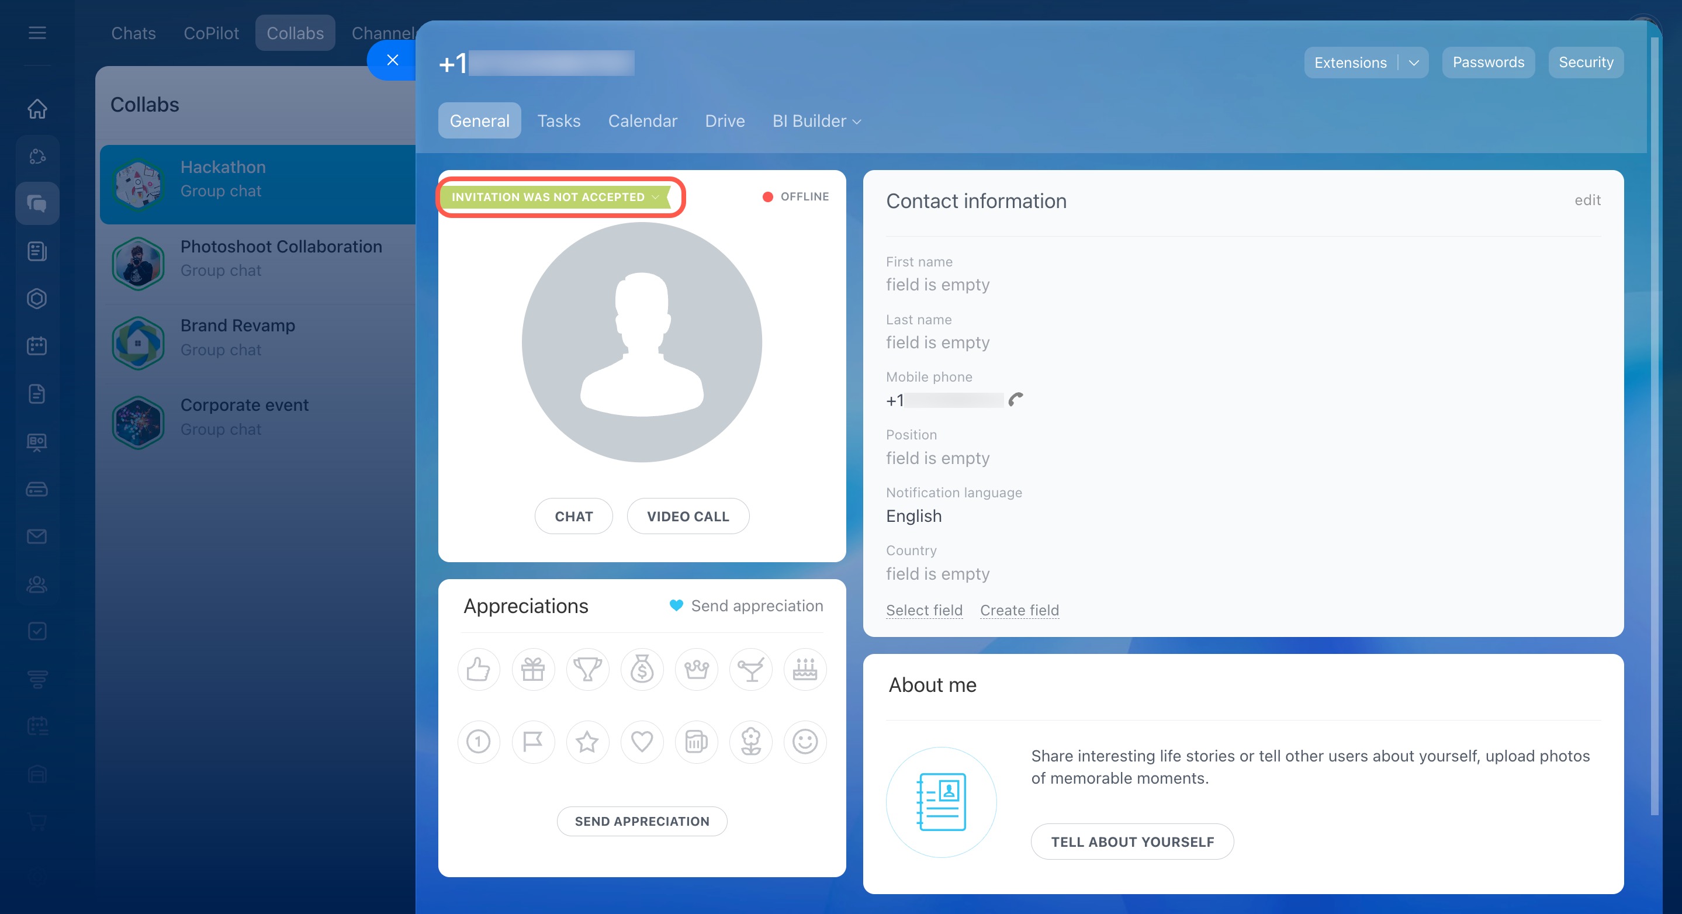Click edit in Contact information
This screenshot has height=914, width=1682.
1587,200
